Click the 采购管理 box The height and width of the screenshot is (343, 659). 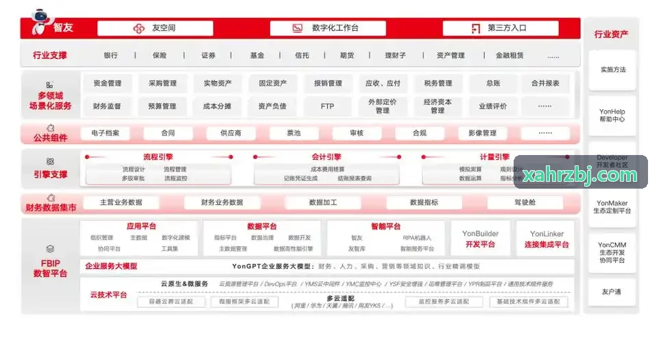pos(163,83)
